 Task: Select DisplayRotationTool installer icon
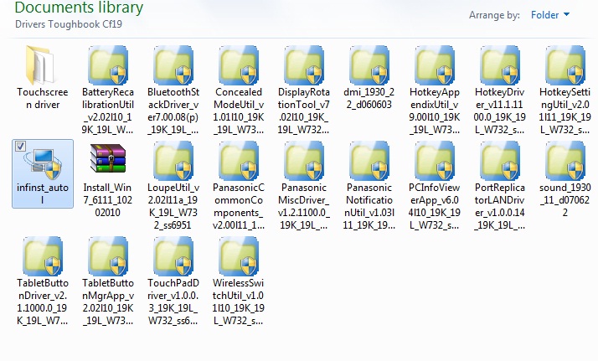(x=303, y=64)
